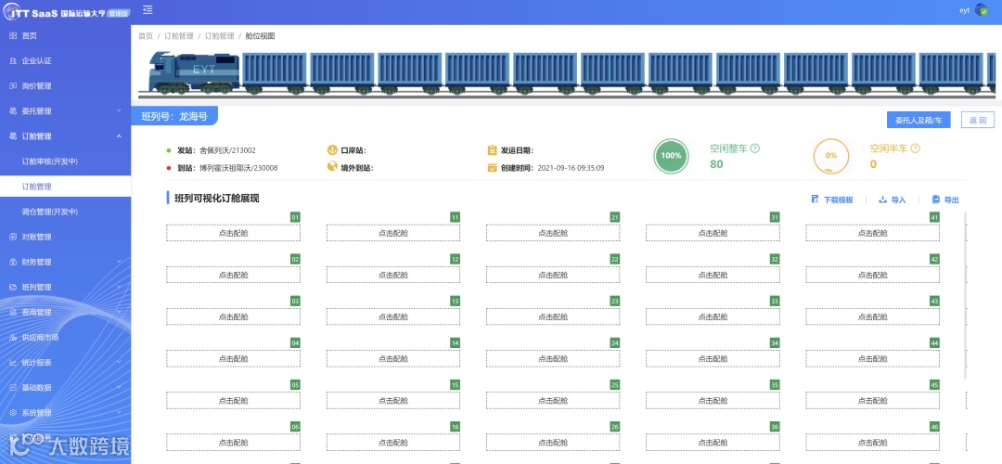Expand the 客商管理 sidebar submenu
The image size is (1002, 464).
[119, 312]
